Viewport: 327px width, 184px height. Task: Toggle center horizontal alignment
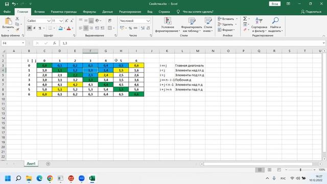click(x=86, y=28)
